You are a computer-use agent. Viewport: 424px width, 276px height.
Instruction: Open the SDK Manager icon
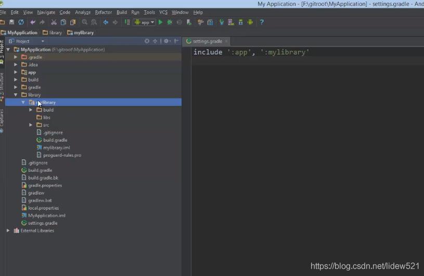241,22
